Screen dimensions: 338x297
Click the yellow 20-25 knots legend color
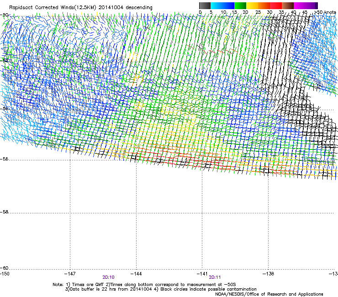coord(252,5)
